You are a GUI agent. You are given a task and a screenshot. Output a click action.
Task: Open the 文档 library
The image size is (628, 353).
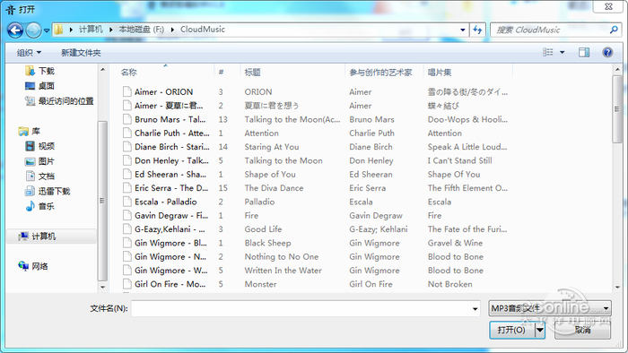coord(39,176)
